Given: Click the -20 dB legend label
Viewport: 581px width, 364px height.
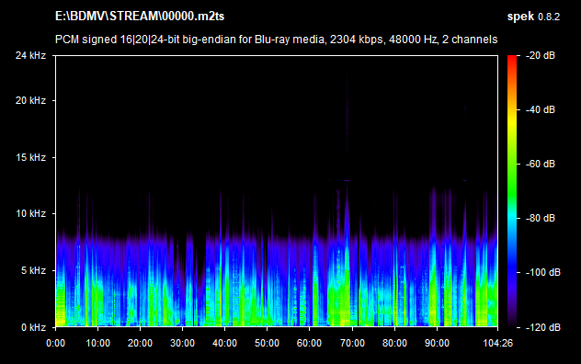Looking at the screenshot, I should point(541,55).
